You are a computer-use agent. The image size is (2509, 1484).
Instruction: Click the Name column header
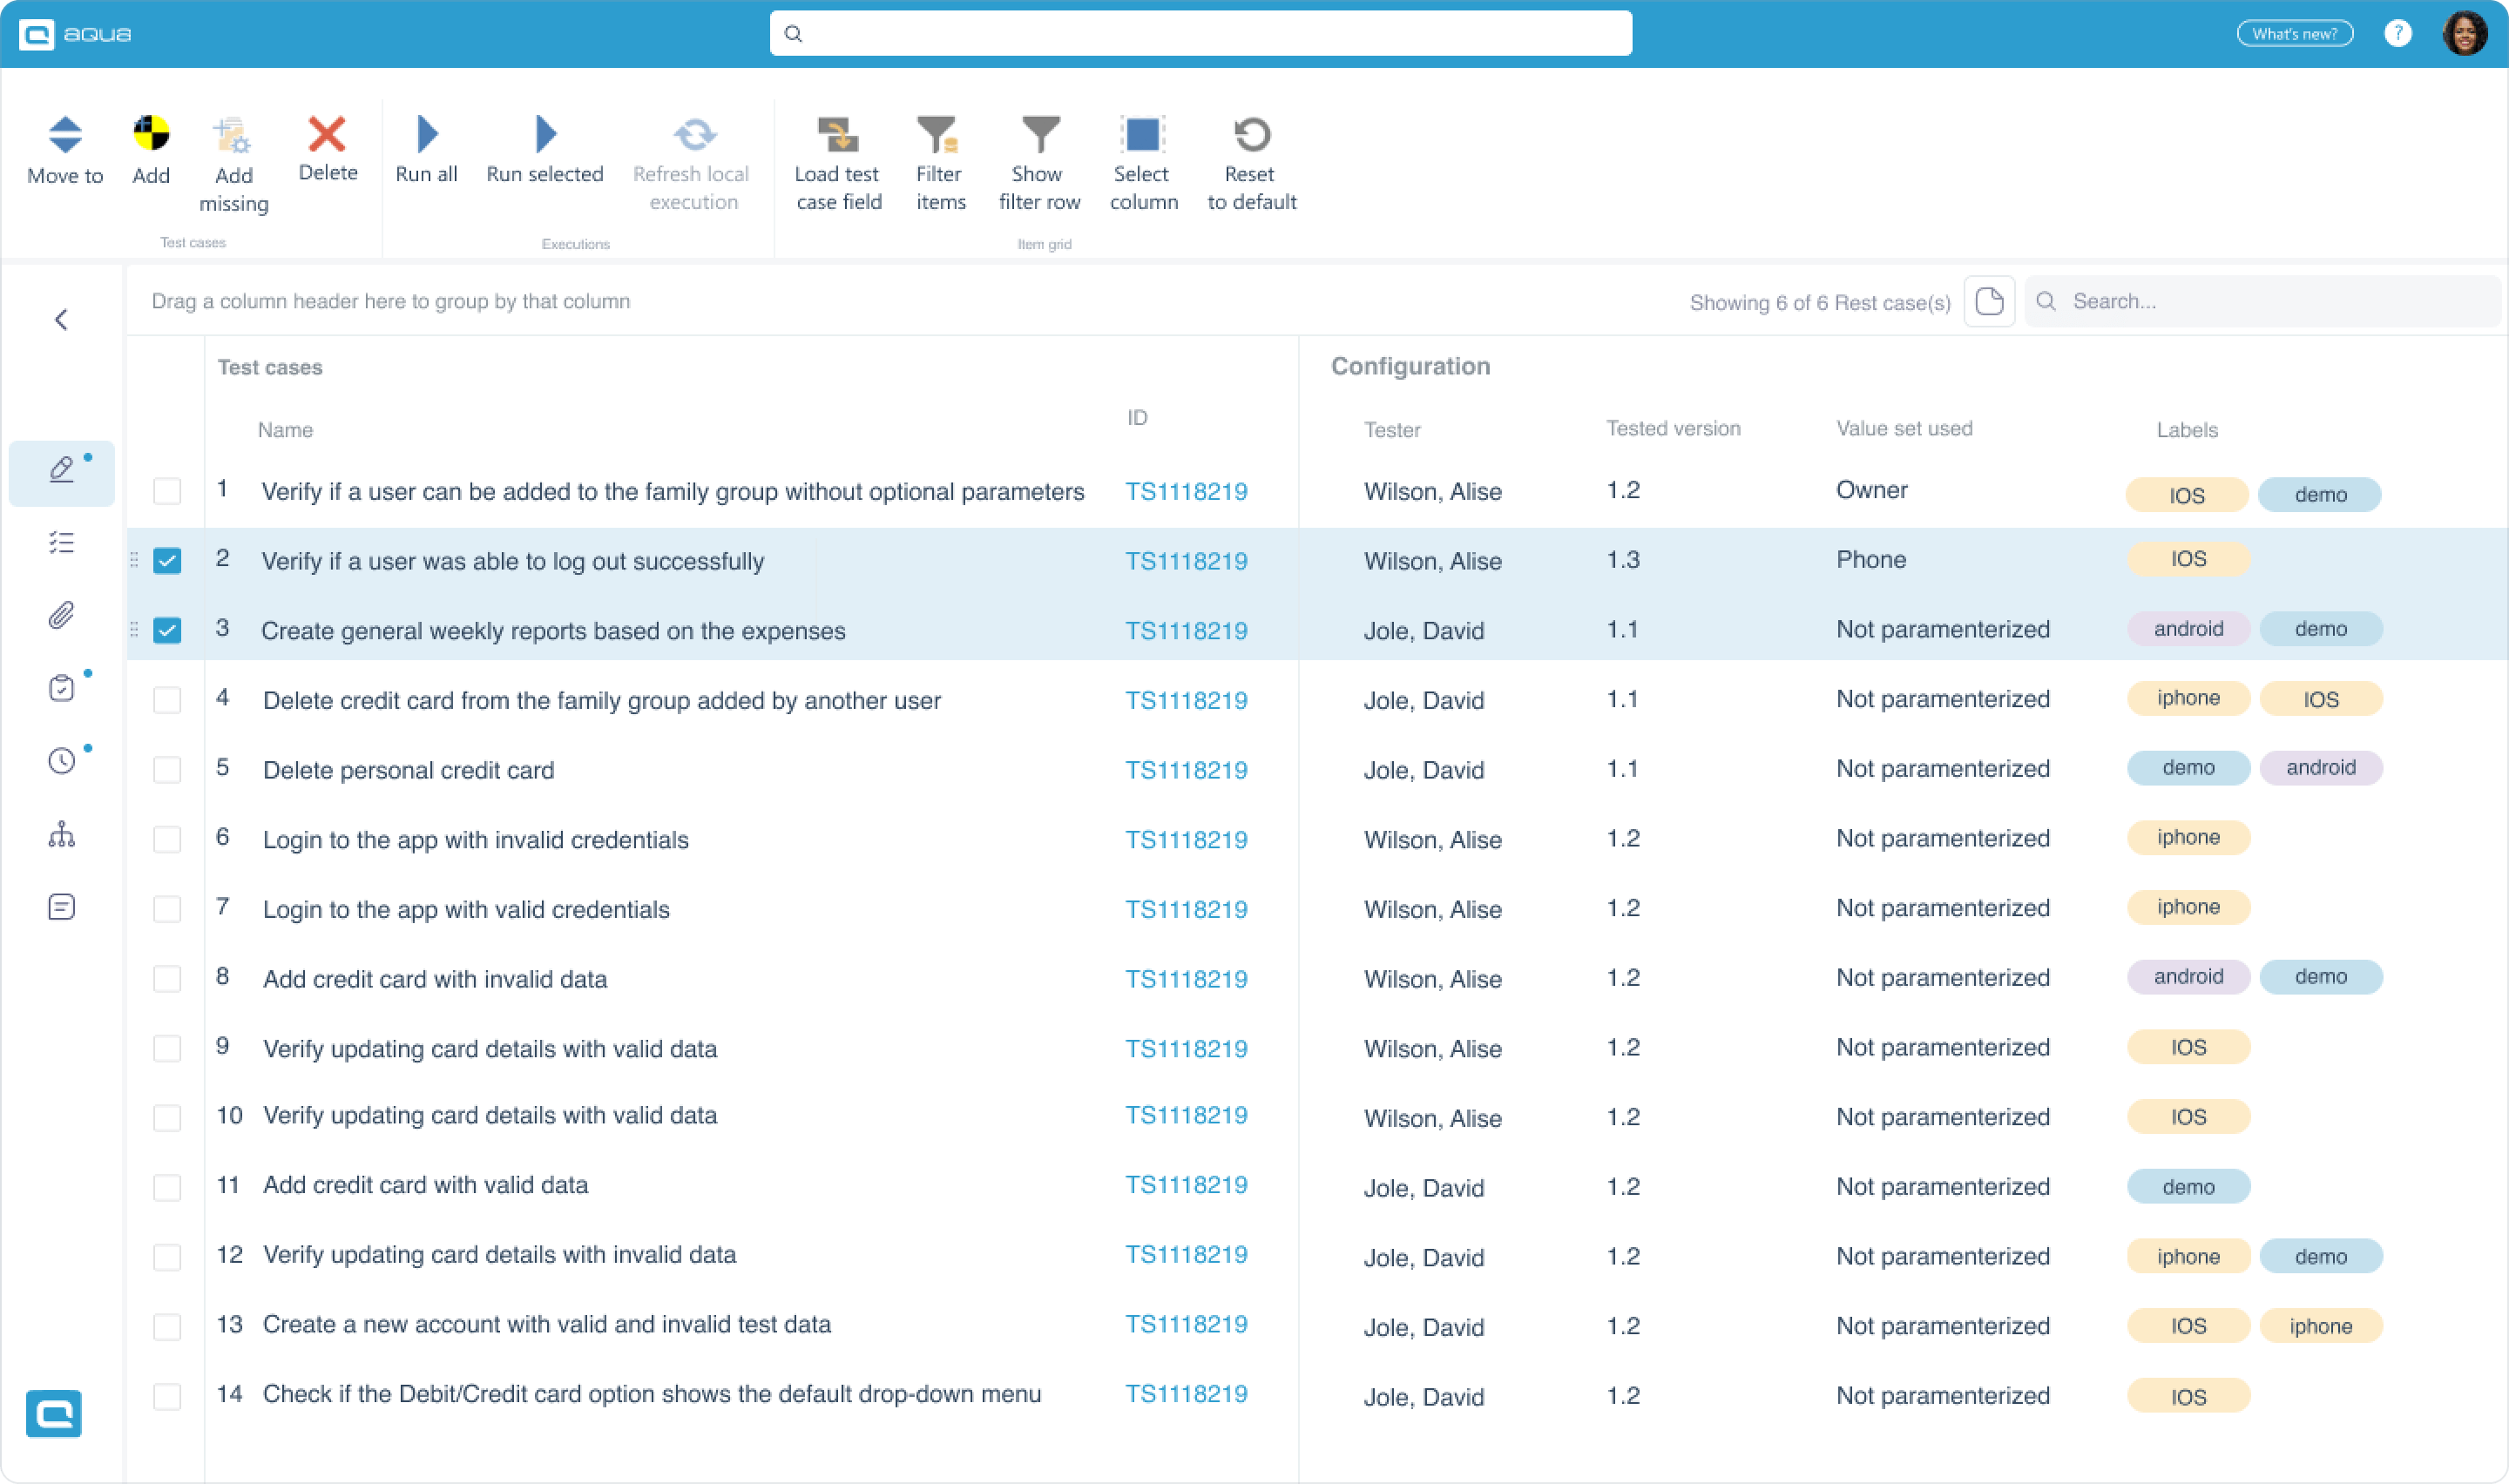[285, 430]
